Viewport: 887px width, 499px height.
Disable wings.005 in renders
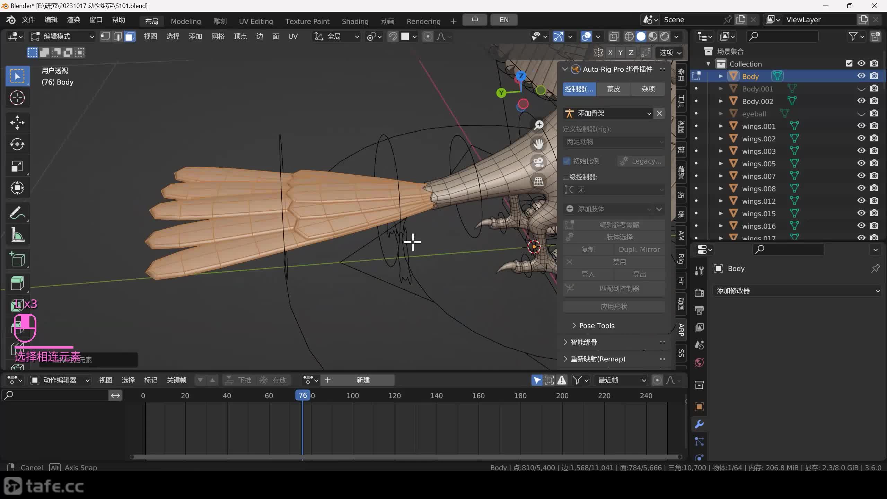874,163
